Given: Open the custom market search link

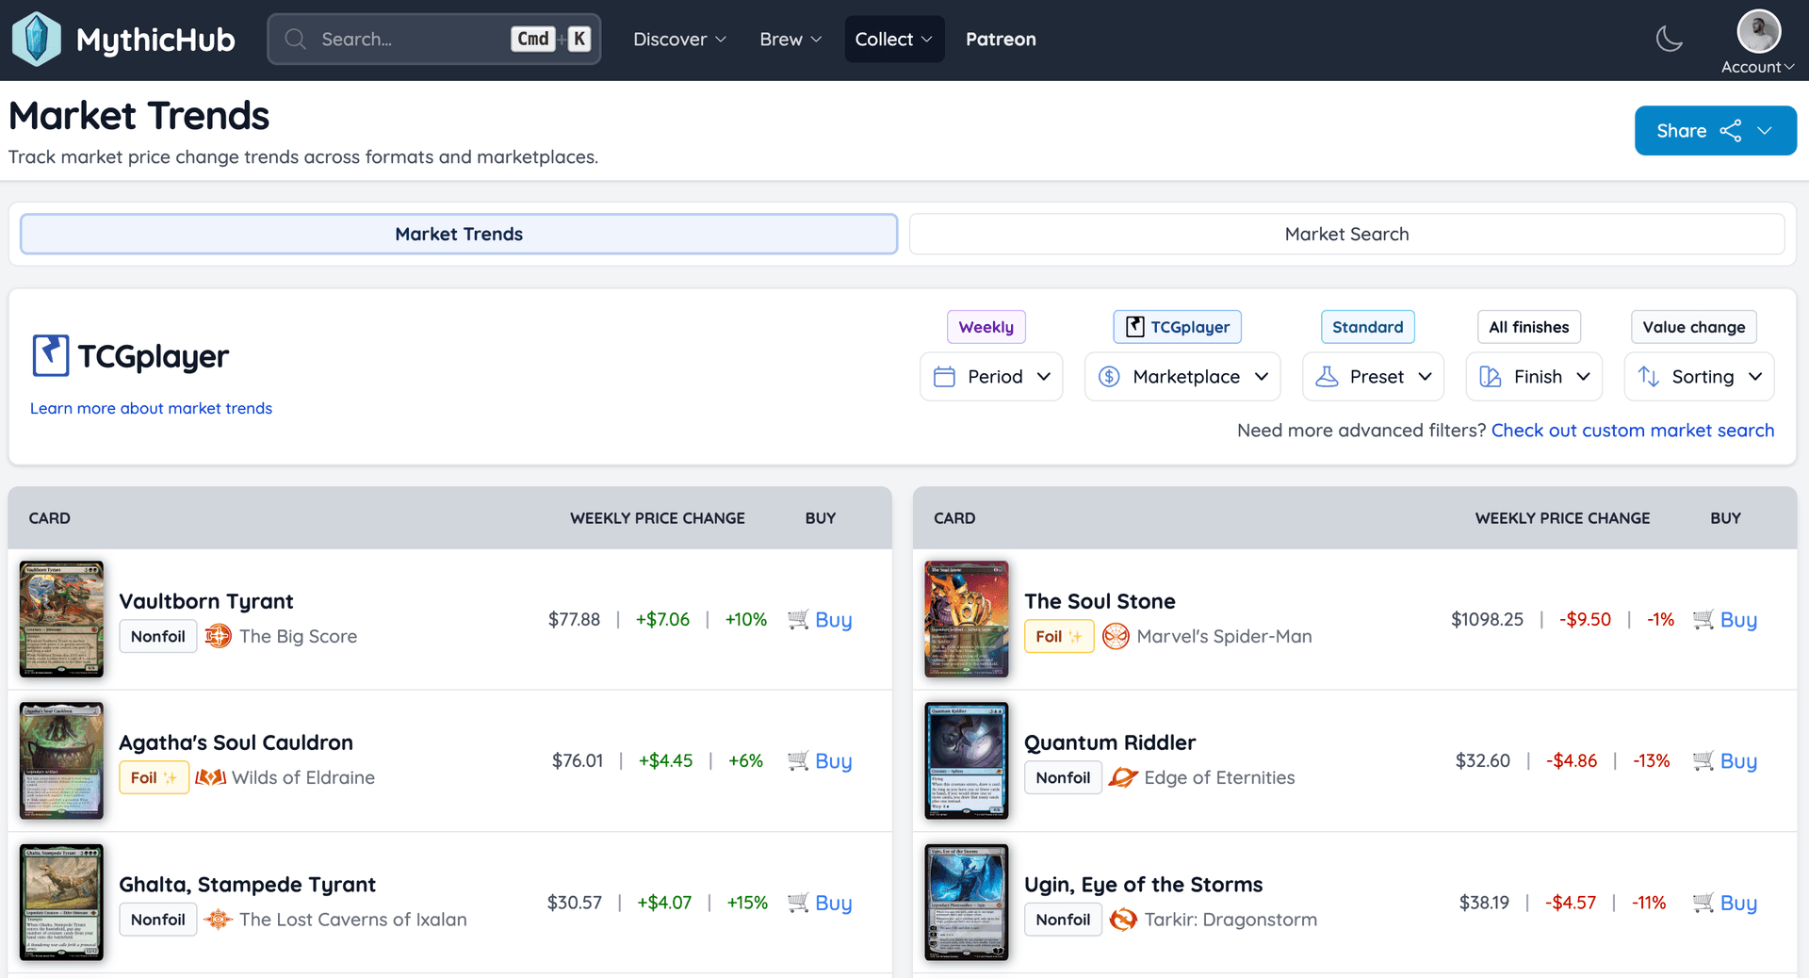Looking at the screenshot, I should 1633,430.
